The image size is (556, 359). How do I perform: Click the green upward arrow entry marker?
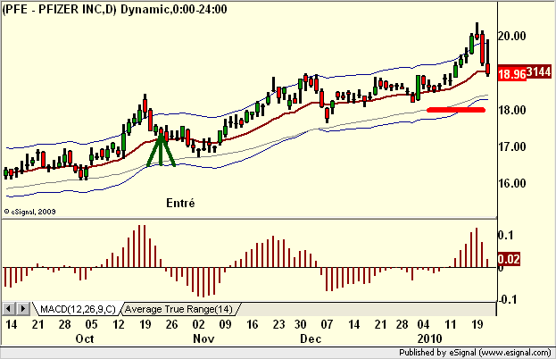[x=161, y=147]
